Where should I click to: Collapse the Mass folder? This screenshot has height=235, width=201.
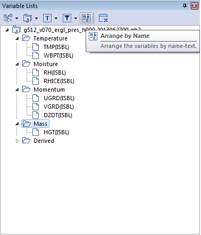pyautogui.click(x=17, y=124)
